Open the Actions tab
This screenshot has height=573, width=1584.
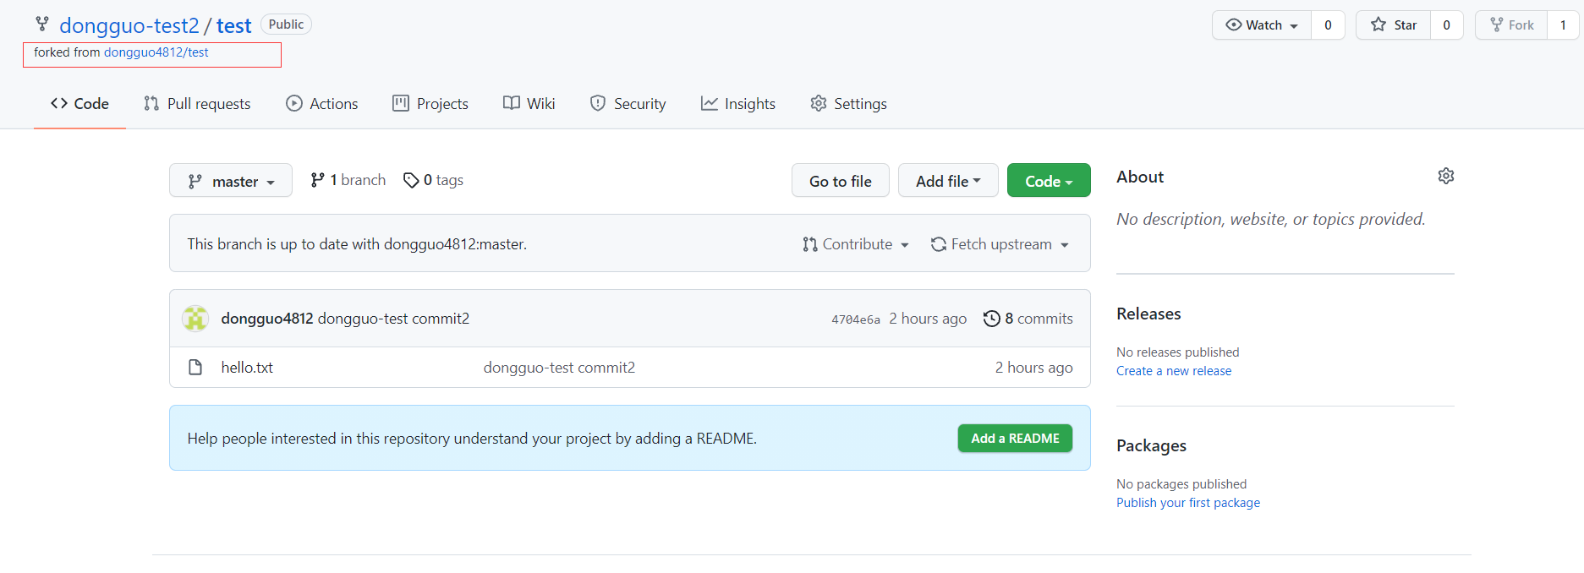pyautogui.click(x=321, y=104)
